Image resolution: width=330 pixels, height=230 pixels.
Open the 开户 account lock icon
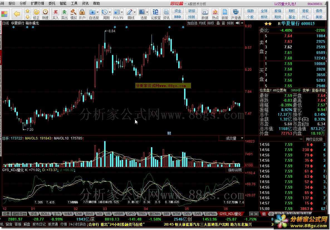click(x=82, y=14)
